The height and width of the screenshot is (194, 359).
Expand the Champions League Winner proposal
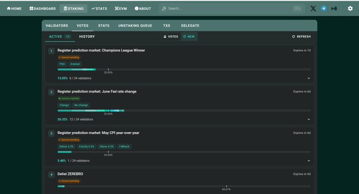click(309, 78)
